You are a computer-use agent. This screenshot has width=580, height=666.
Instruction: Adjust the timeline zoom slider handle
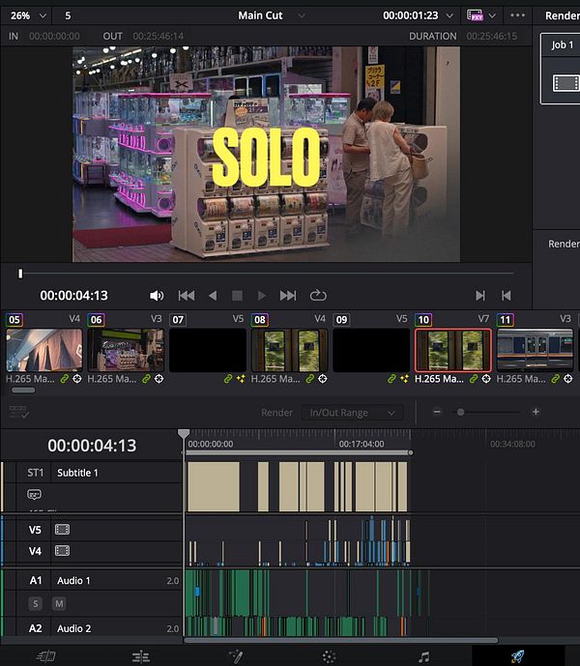click(460, 412)
